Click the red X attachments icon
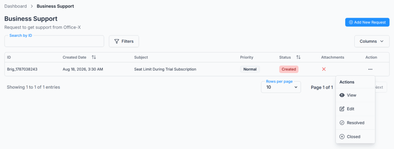Viewport: 394px width, 149px height. click(324, 69)
